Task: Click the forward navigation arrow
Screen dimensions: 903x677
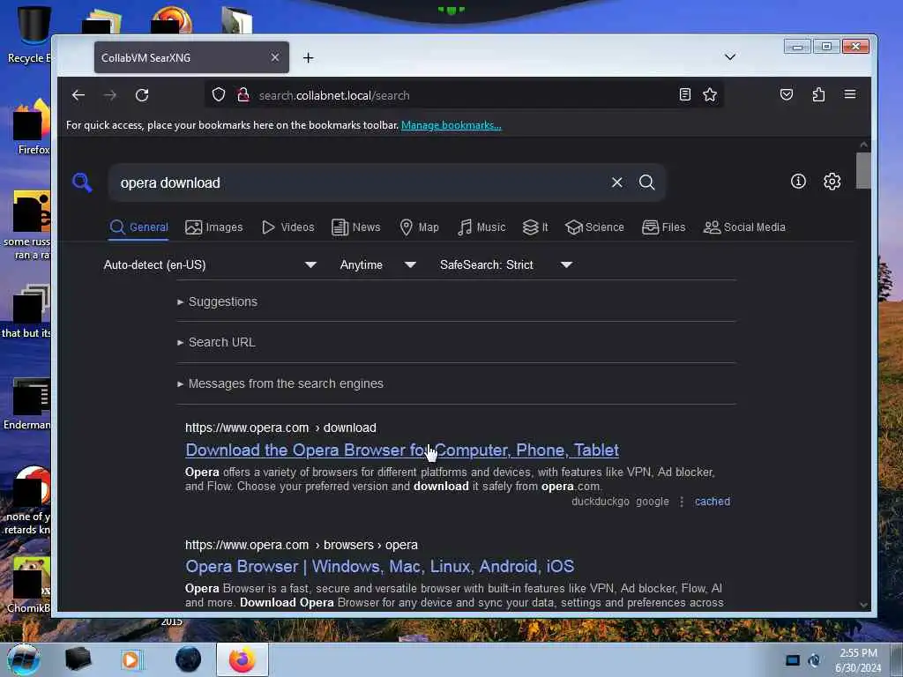Action: click(x=110, y=95)
